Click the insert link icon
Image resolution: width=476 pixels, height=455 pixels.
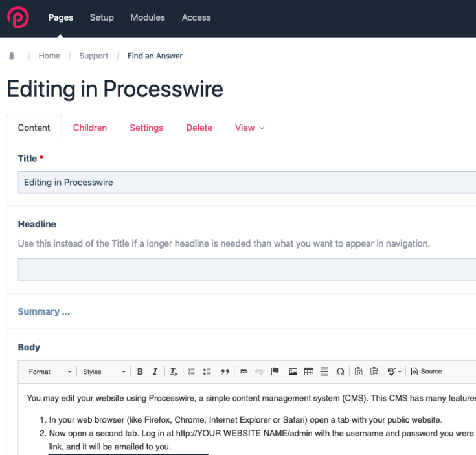pos(244,372)
